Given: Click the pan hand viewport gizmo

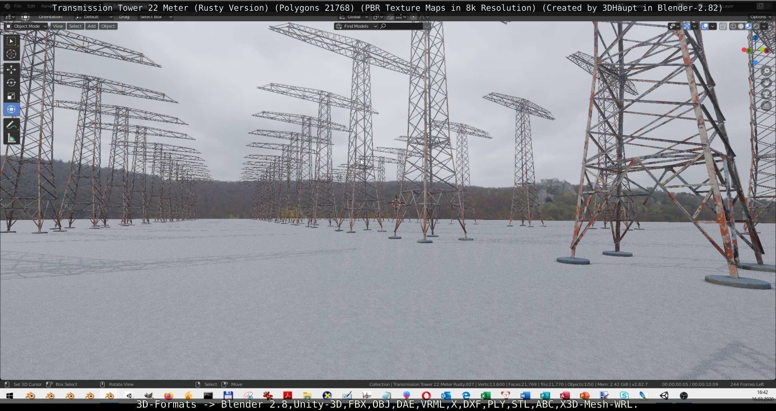Looking at the screenshot, I should click(x=767, y=83).
